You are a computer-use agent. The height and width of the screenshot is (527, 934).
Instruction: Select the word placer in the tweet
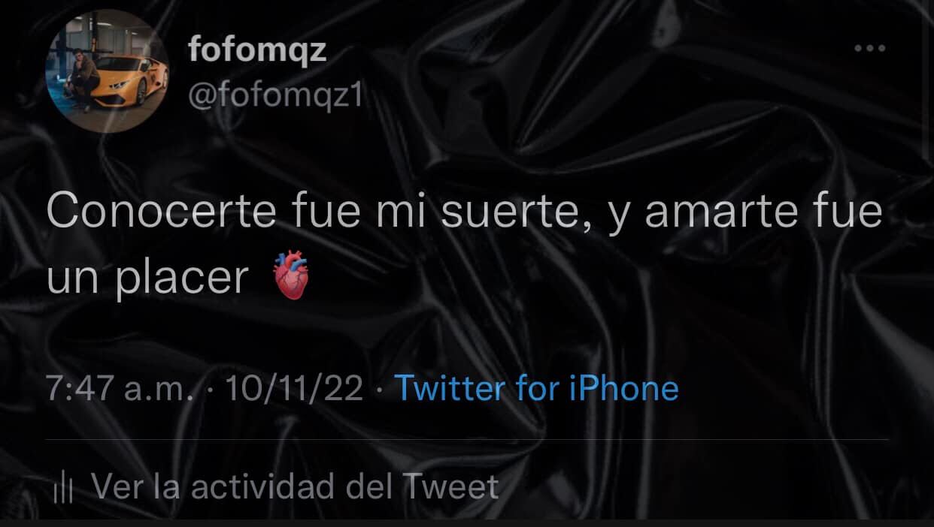click(182, 279)
